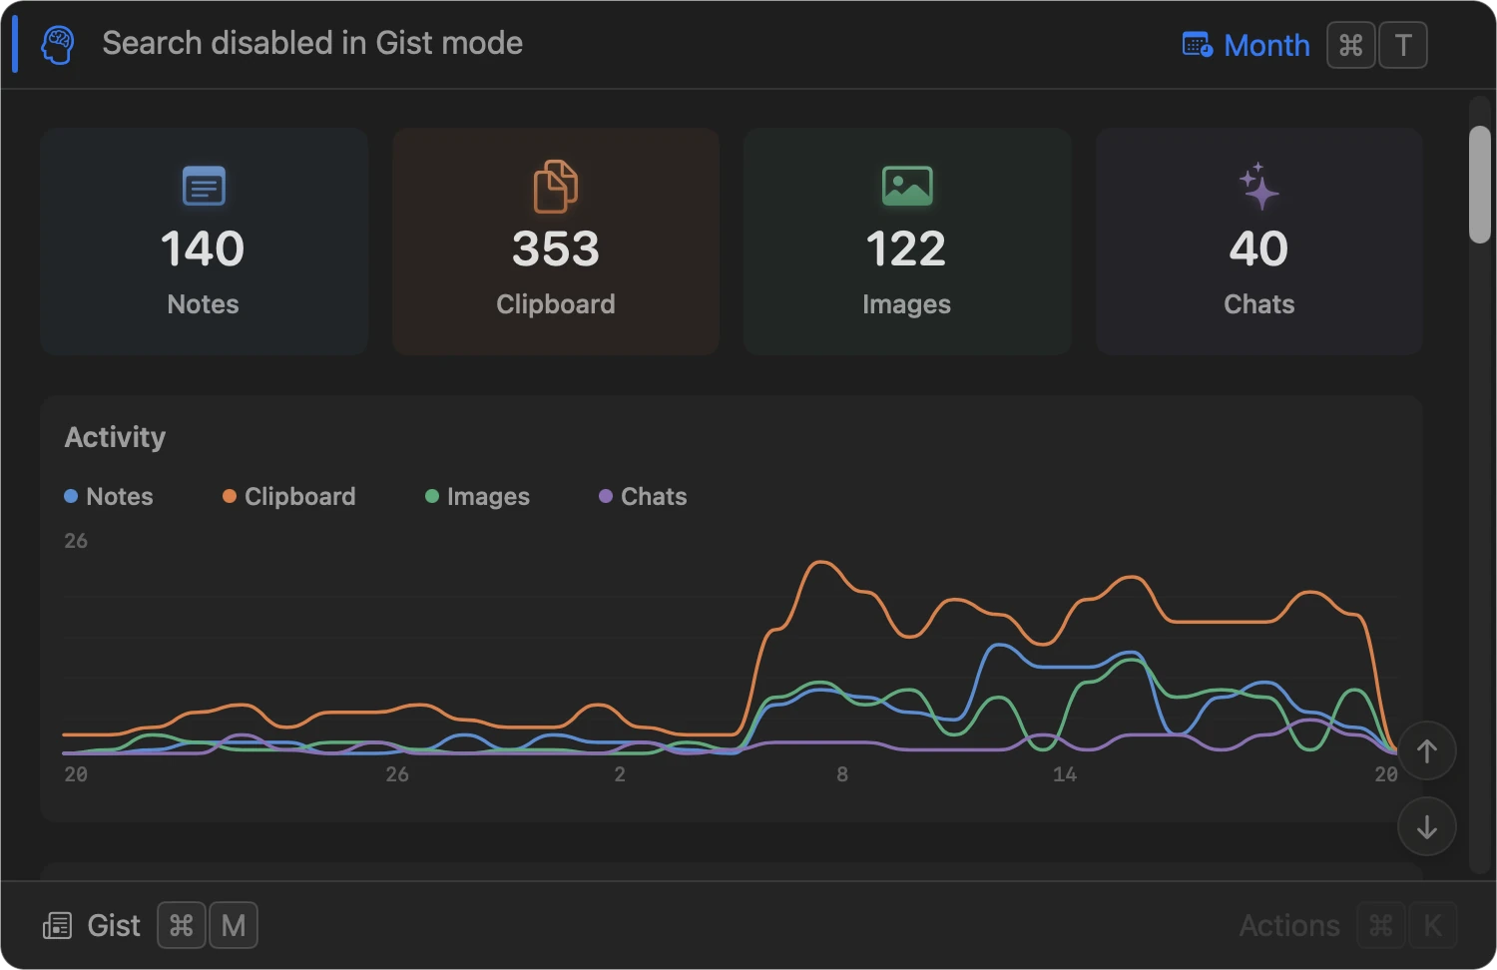Click the 26 y-axis maximum label

(76, 541)
